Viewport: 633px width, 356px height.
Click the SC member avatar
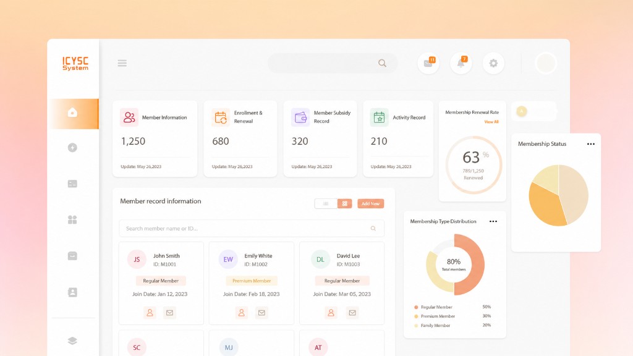tap(137, 347)
